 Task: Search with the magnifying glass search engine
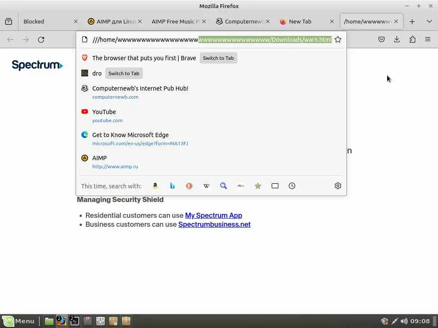pyautogui.click(x=223, y=186)
